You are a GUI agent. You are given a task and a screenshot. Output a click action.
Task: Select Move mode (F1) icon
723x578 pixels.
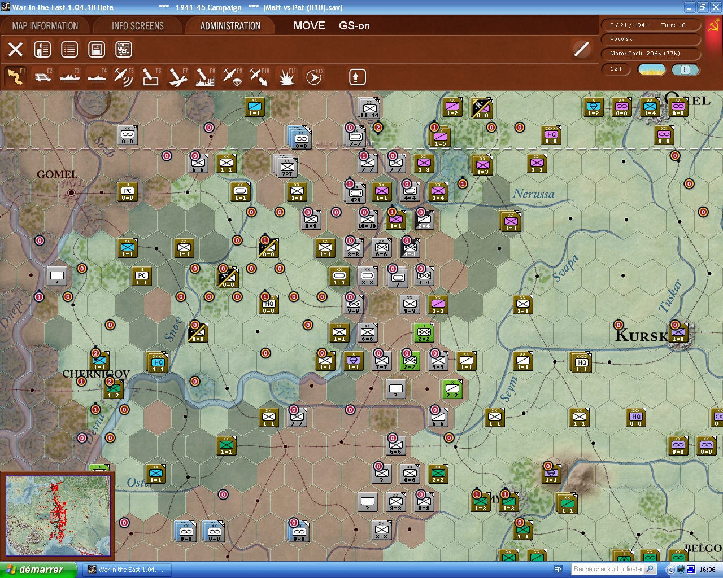[15, 77]
